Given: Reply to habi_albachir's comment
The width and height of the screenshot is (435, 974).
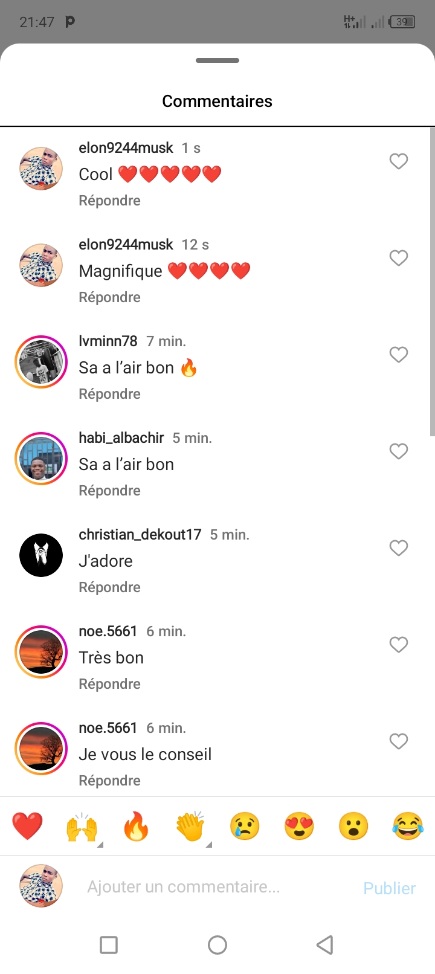Looking at the screenshot, I should tap(109, 491).
